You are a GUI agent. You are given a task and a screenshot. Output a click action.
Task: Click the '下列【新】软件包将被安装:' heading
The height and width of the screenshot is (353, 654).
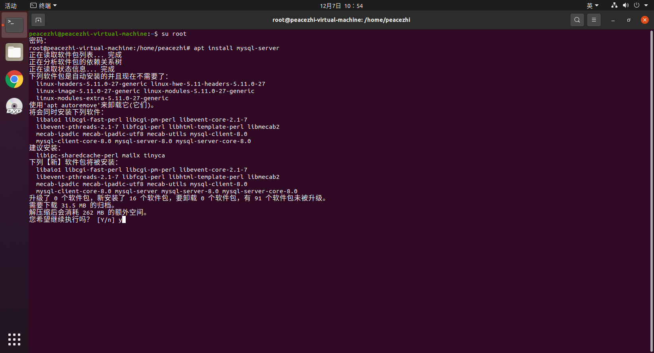tap(74, 162)
